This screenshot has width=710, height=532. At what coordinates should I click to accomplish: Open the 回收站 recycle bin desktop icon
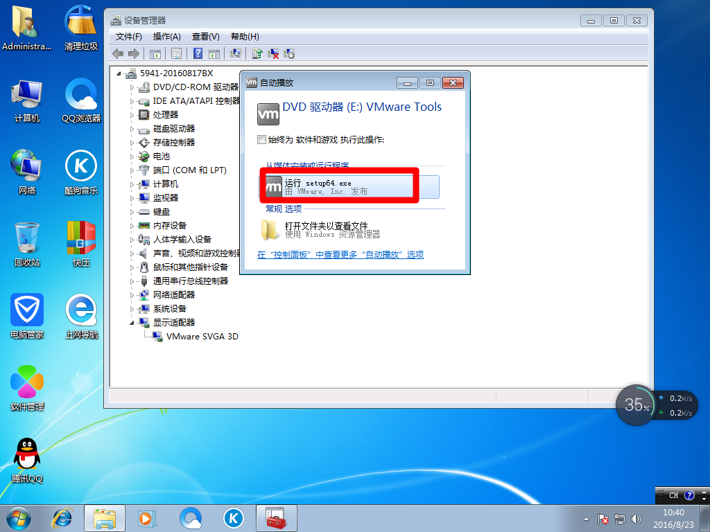27,245
